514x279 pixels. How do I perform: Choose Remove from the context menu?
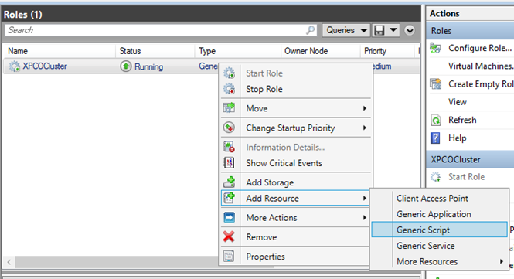tap(296, 237)
